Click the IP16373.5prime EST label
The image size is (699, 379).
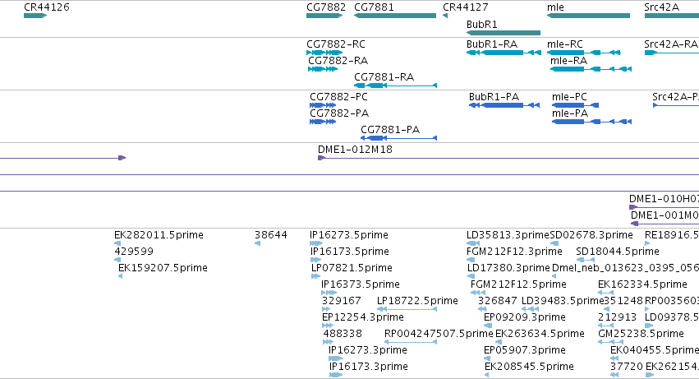coord(361,284)
